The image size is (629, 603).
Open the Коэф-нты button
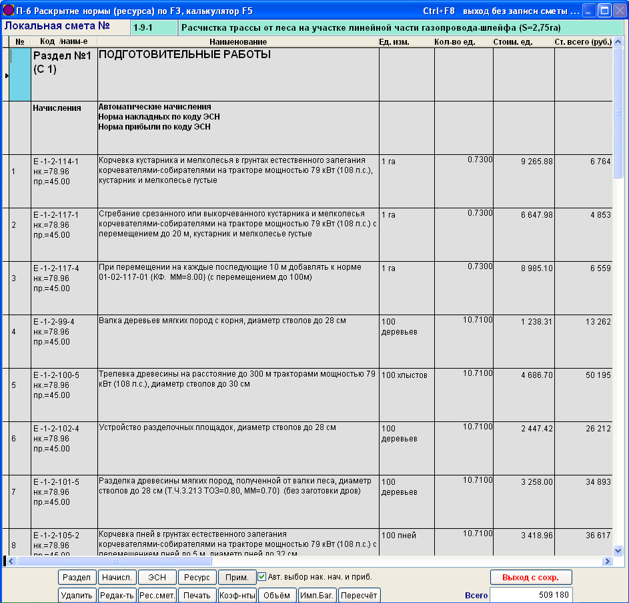tap(237, 595)
